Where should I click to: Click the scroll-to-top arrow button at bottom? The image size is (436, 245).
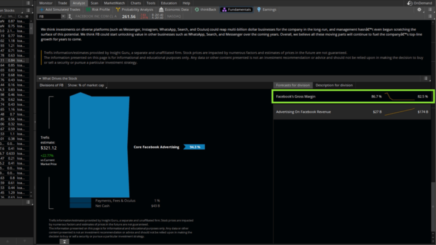tap(64, 242)
